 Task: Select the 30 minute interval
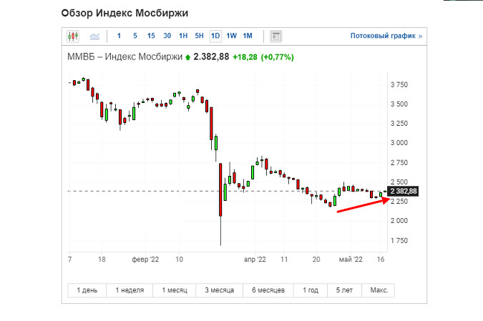[x=167, y=36]
